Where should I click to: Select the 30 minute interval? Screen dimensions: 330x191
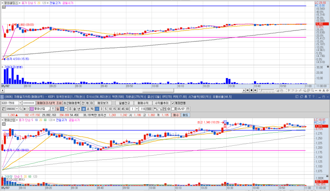(119, 109)
